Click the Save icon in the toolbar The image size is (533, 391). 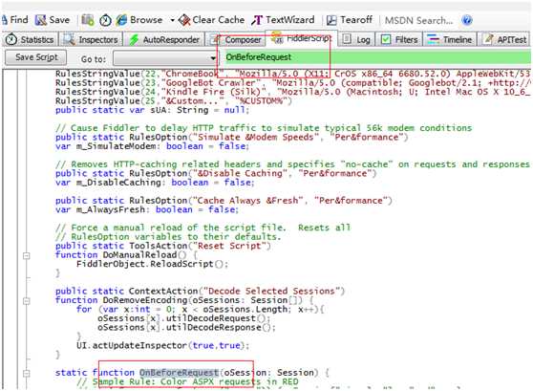pos(41,20)
